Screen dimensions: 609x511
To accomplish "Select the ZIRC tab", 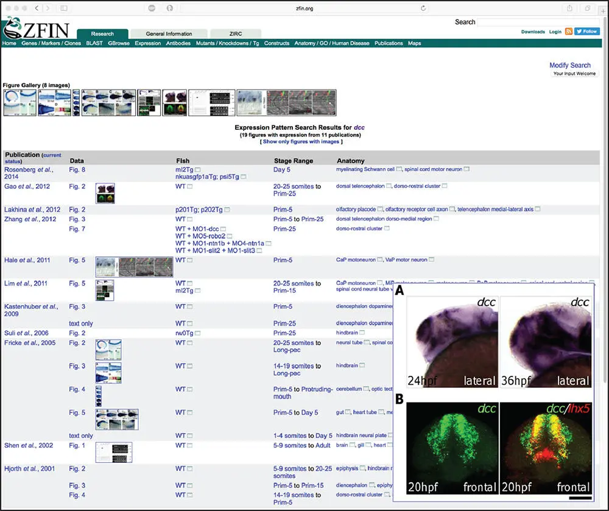I will pos(235,33).
